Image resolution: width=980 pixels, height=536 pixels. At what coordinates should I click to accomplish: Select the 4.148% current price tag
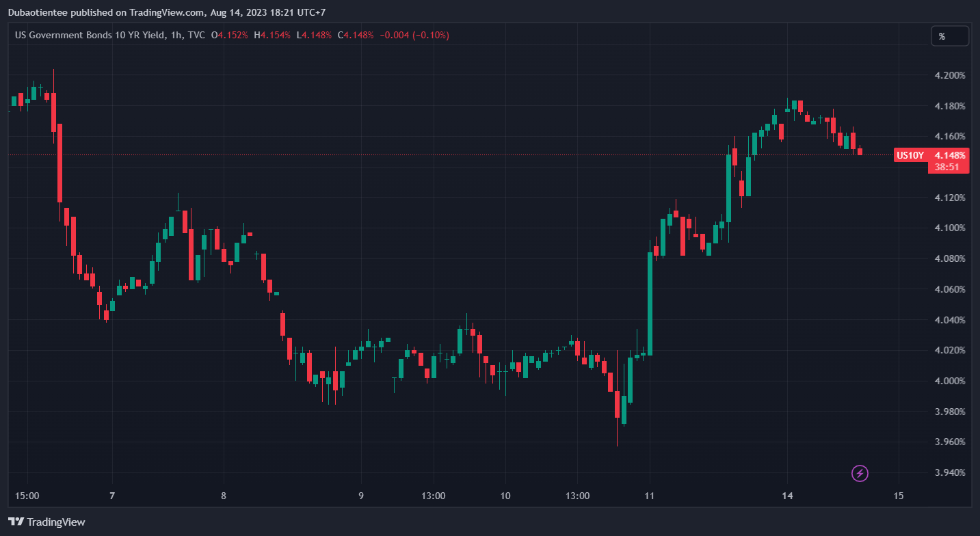click(950, 155)
